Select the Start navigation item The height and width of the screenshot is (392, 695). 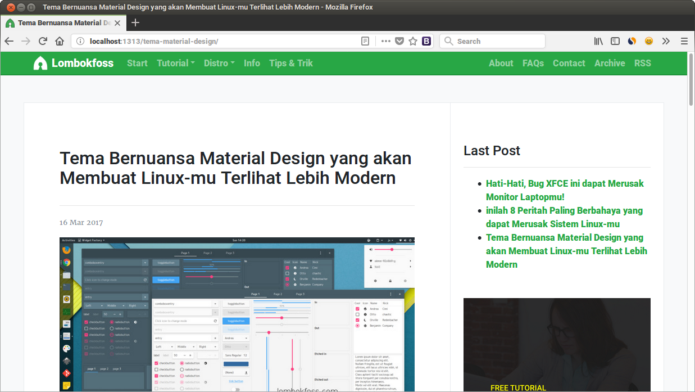click(137, 63)
